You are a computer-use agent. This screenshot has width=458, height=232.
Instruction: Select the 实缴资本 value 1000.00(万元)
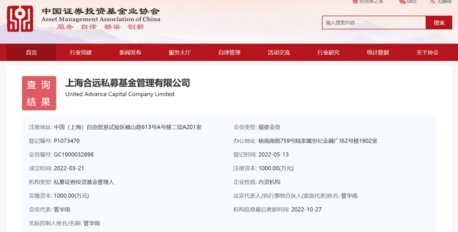pos(71,196)
